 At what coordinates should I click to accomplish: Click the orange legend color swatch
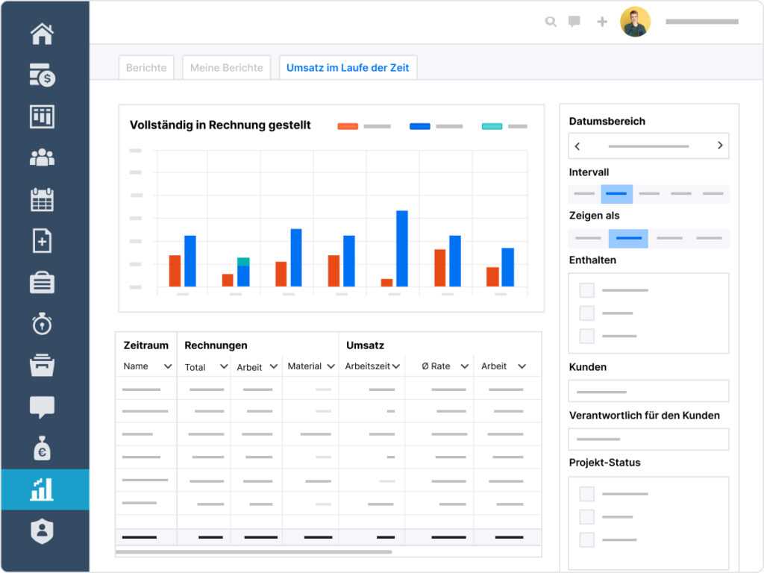[348, 126]
